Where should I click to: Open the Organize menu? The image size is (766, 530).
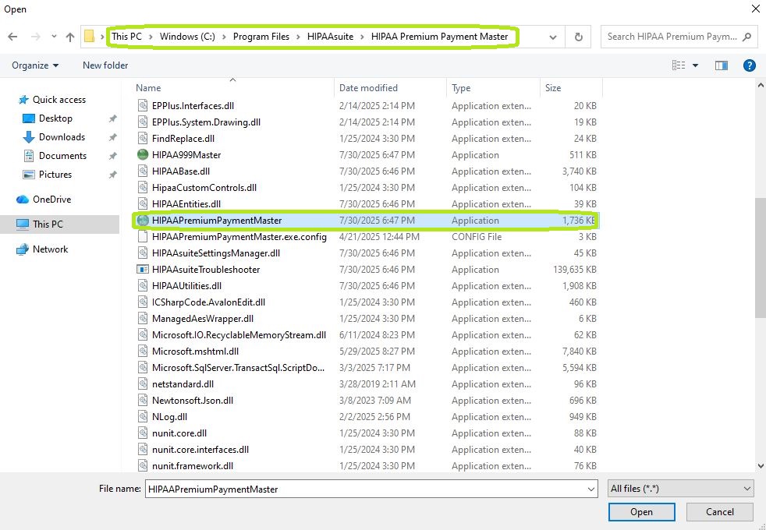pos(35,65)
